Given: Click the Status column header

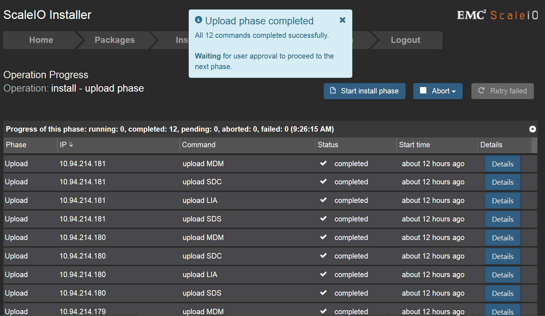Looking at the screenshot, I should click(x=328, y=145).
